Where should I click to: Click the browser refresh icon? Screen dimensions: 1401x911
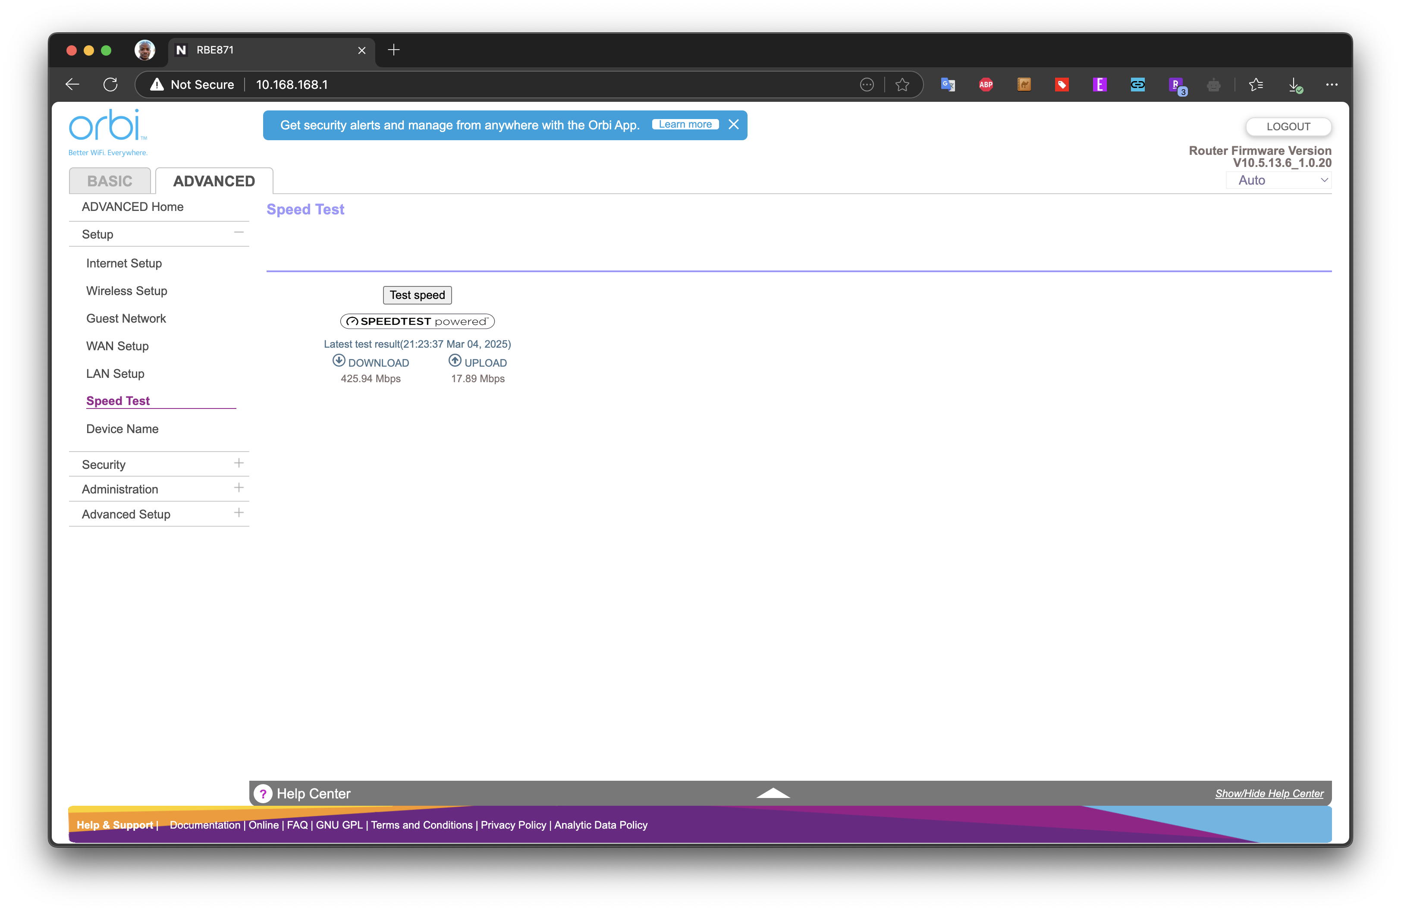point(110,85)
